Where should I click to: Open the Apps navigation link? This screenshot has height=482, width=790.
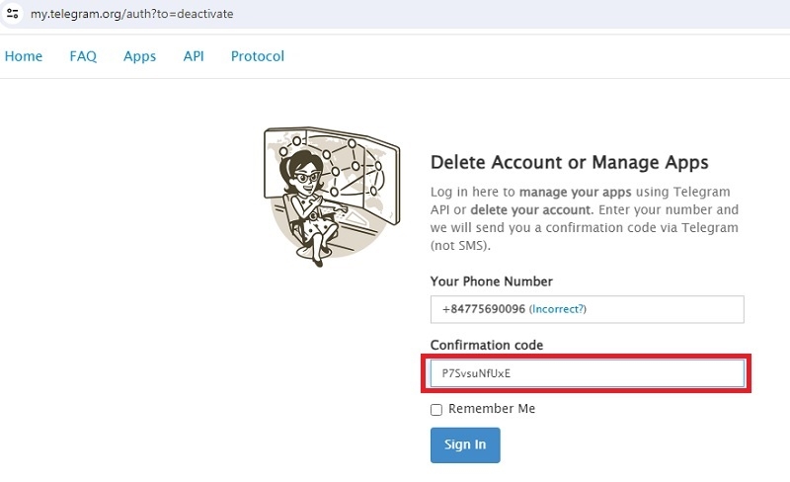coord(139,56)
